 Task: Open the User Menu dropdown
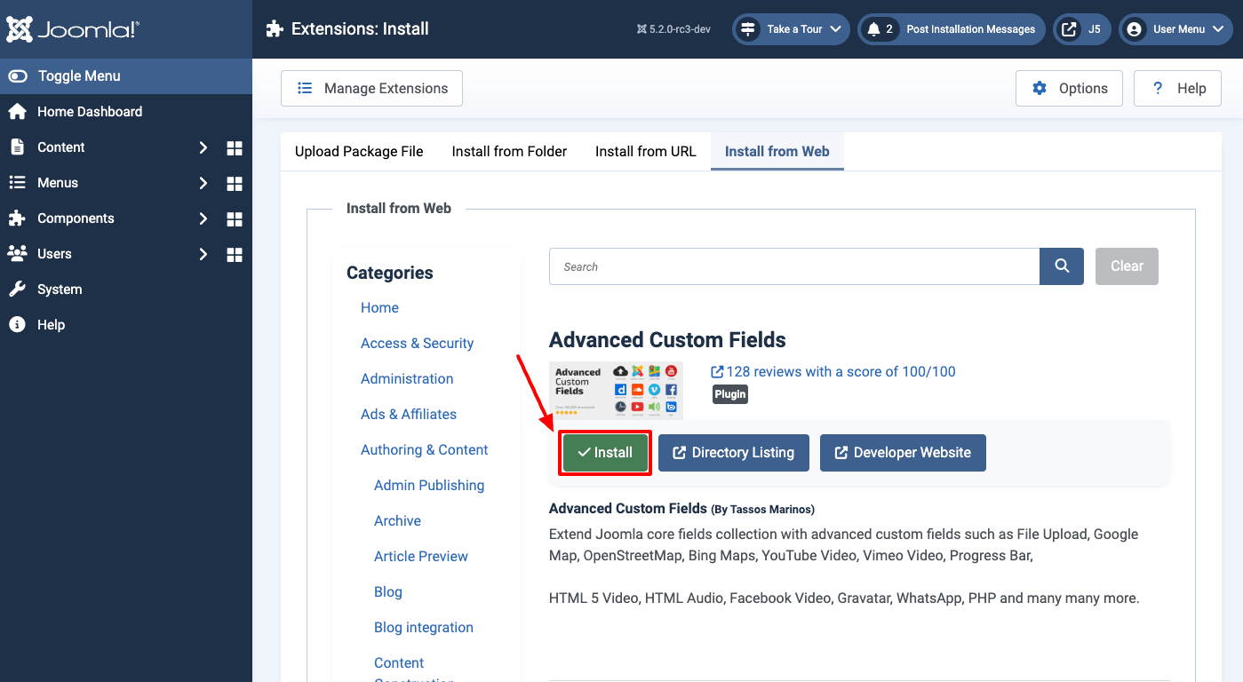(x=1175, y=29)
